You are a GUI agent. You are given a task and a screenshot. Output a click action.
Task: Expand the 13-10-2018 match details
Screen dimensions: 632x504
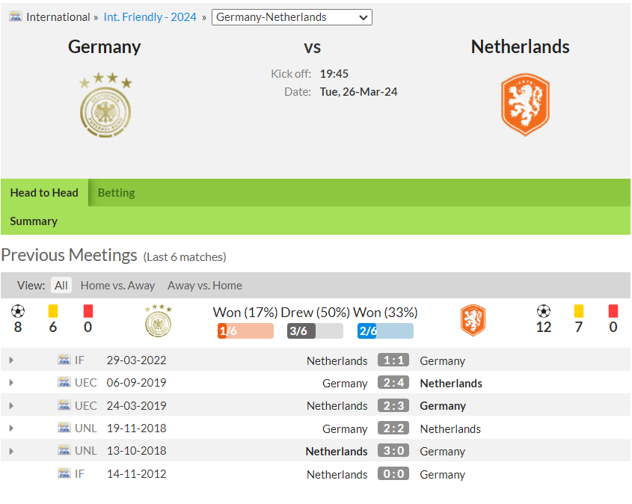[x=11, y=451]
